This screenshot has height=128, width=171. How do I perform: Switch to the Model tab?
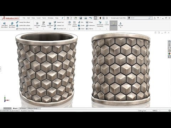coord(15,108)
